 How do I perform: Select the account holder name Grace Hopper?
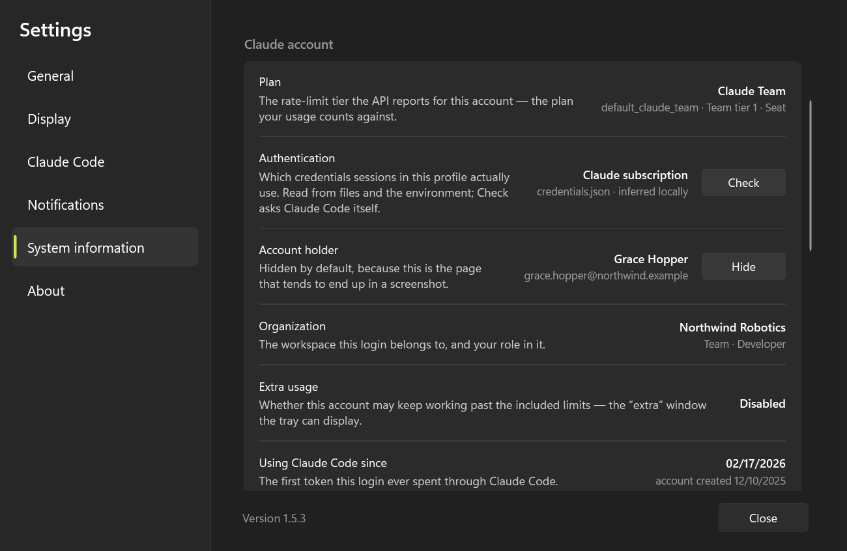point(651,259)
